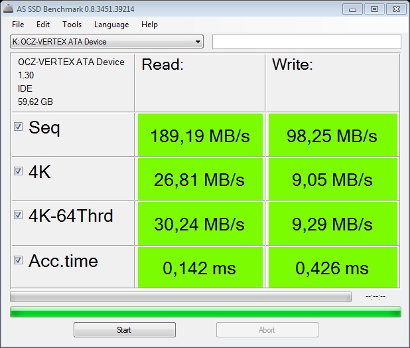Open the Language menu

111,25
